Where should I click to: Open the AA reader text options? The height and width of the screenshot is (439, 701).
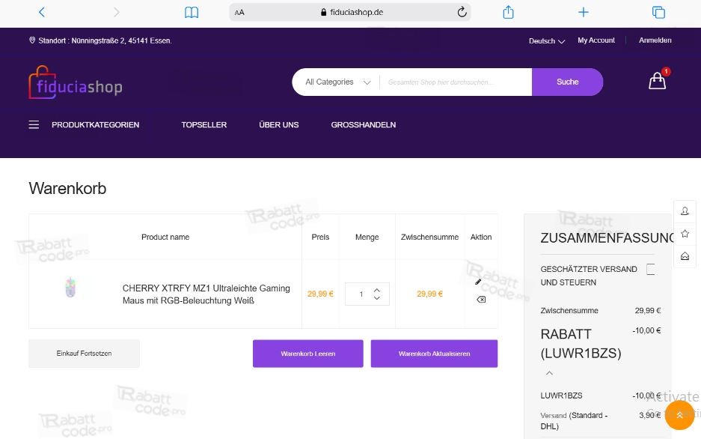coord(239,13)
